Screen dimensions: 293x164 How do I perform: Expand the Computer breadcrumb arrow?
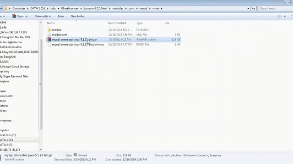click(28, 9)
